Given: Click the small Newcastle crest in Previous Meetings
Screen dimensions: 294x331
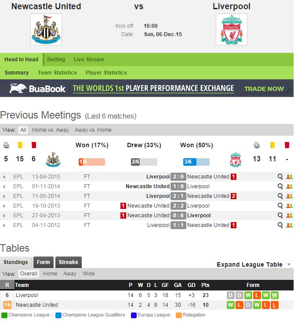Looking at the screenshot, I should point(53,160).
